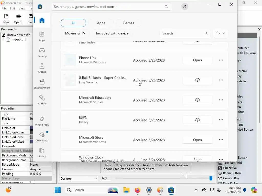Open the BorderMode None value dropdown
Screen dimensions: 262x196
(x=40, y=165)
